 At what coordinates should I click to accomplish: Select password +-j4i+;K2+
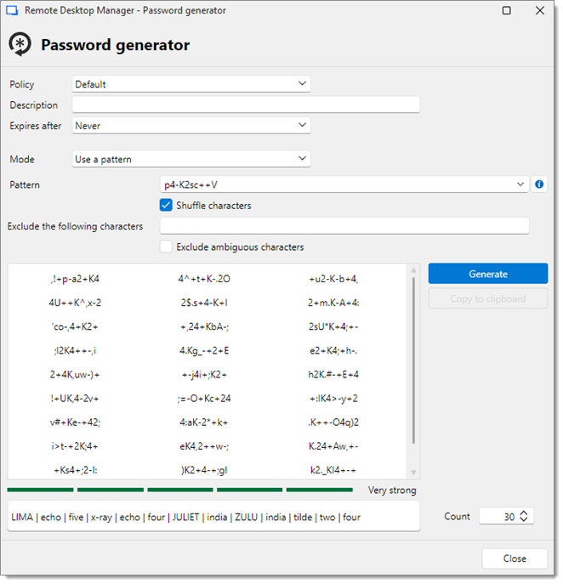(x=205, y=376)
